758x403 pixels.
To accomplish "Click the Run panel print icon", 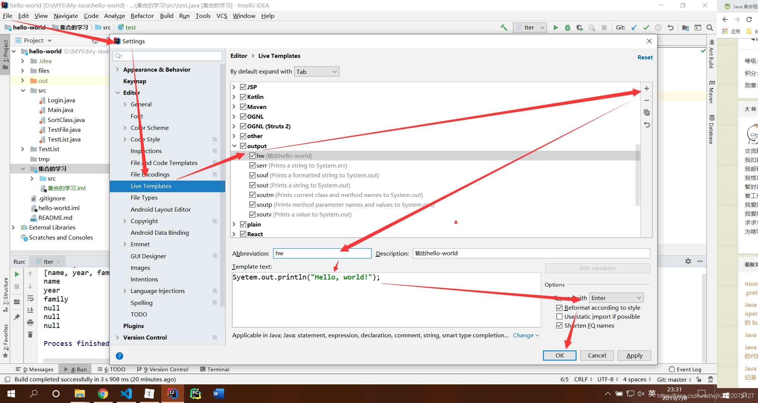I will [30, 322].
